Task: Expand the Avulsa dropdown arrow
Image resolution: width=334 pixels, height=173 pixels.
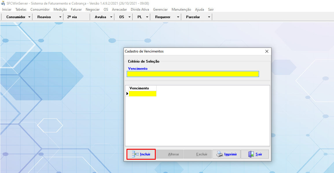Action: 111,17
